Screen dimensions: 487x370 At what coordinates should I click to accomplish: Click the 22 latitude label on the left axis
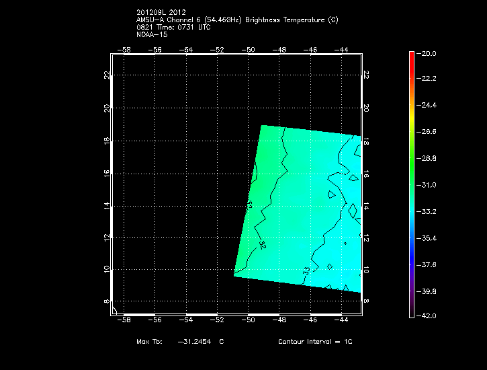point(107,75)
